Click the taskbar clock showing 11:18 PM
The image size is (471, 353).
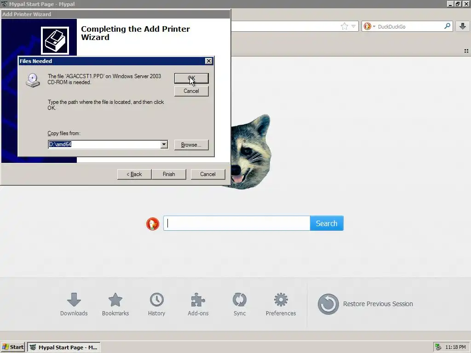455,347
